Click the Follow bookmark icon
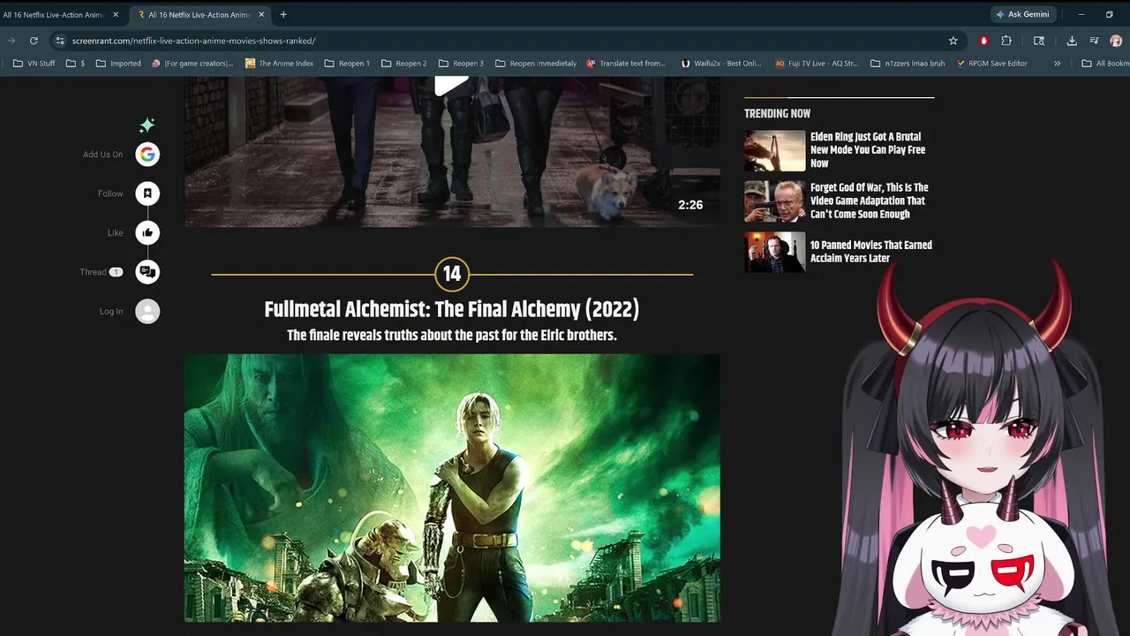Screen dimensions: 1130x636 (x=147, y=193)
